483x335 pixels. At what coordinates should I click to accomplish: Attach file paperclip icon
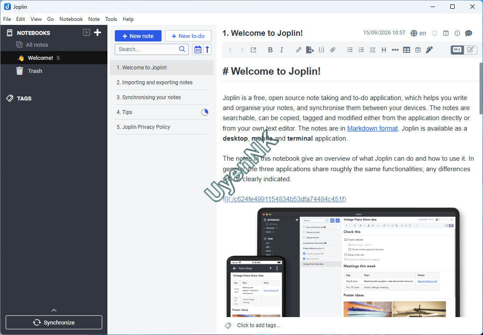click(333, 50)
